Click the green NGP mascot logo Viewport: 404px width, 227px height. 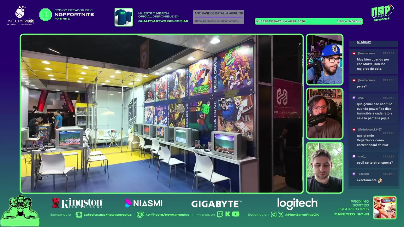point(21,211)
